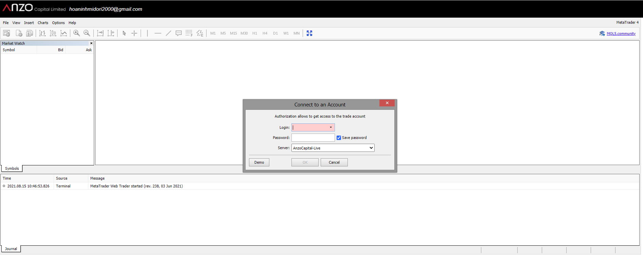Draw a vertical line tool
Viewport: 643px width, 263px height.
point(147,33)
